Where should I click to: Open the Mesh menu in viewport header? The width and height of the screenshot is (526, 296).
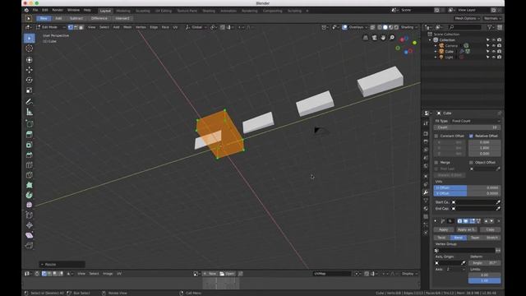(x=127, y=27)
